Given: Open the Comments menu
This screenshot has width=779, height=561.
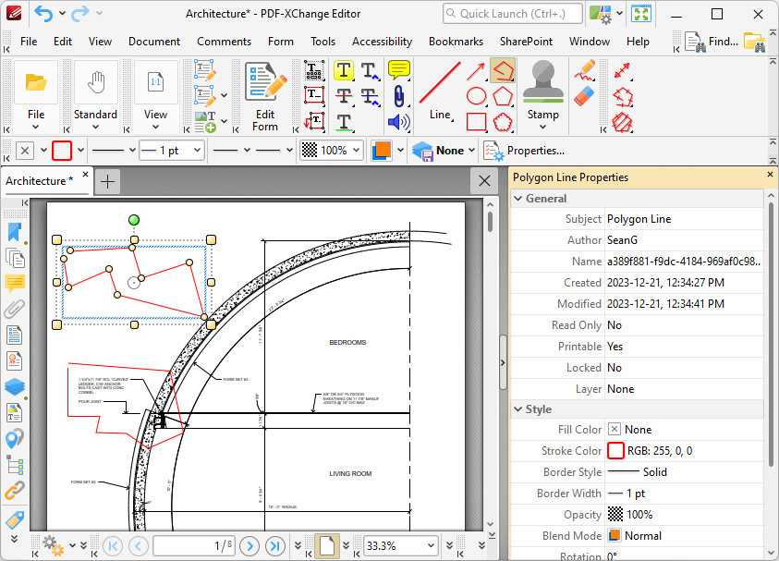Looking at the screenshot, I should (224, 42).
